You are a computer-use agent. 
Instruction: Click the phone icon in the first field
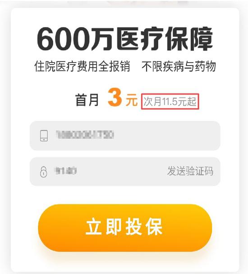click(44, 136)
